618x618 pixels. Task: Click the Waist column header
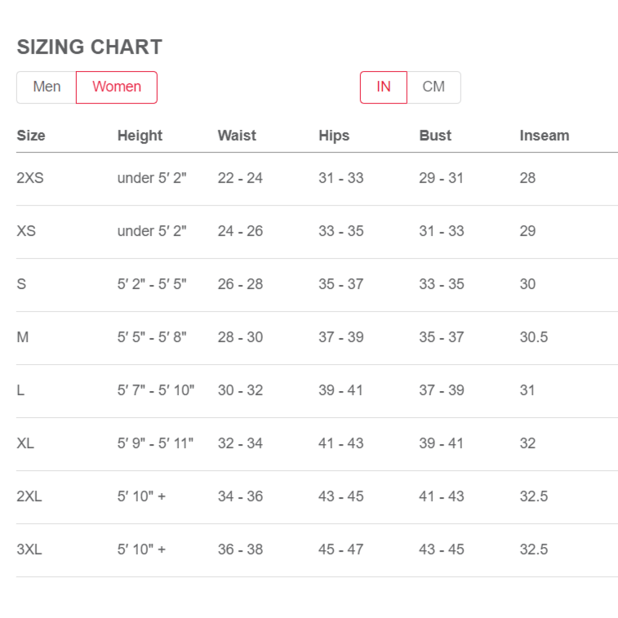click(237, 136)
